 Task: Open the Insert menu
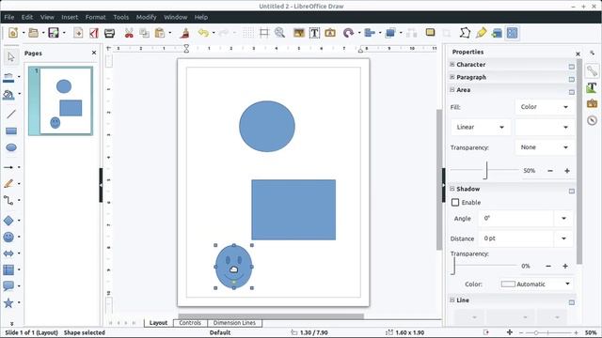coord(70,17)
